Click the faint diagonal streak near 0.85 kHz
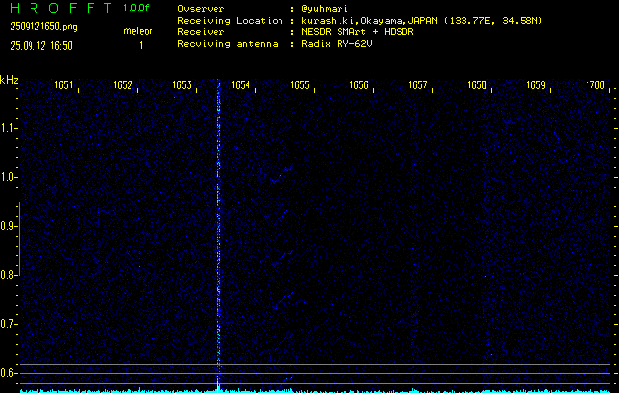This screenshot has width=619, height=393. (x=282, y=258)
